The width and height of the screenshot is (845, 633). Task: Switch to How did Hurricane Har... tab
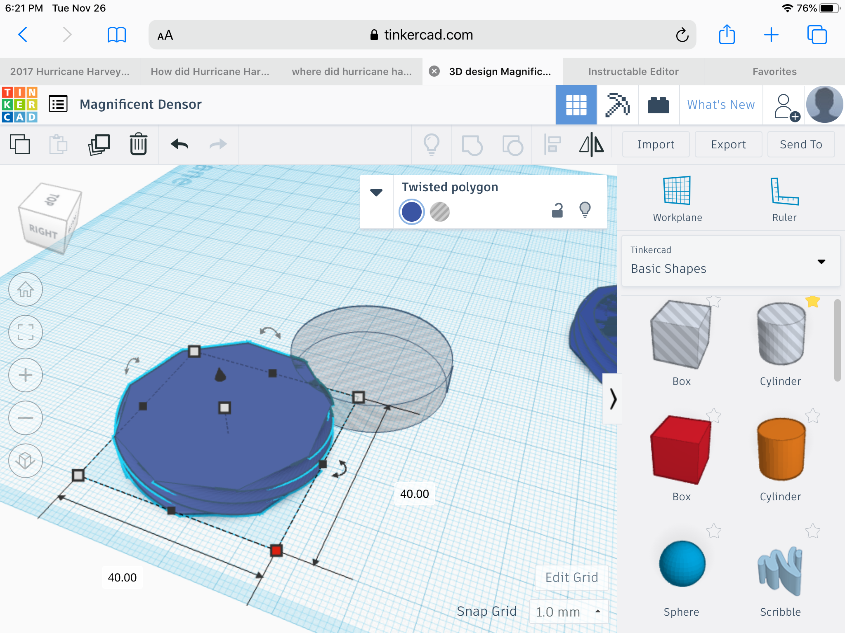tap(211, 72)
